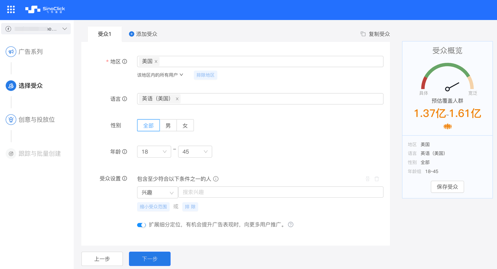Toggle 扩展细分定位 switch

point(141,225)
